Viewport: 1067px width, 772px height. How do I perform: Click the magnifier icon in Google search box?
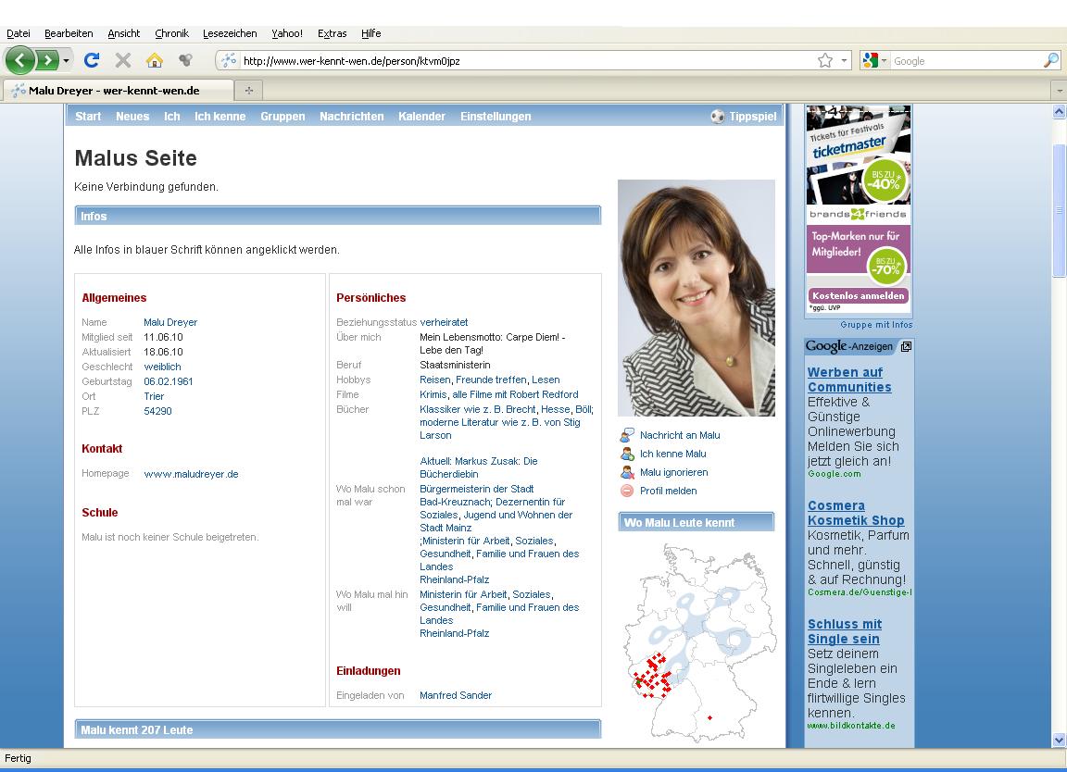[1050, 61]
